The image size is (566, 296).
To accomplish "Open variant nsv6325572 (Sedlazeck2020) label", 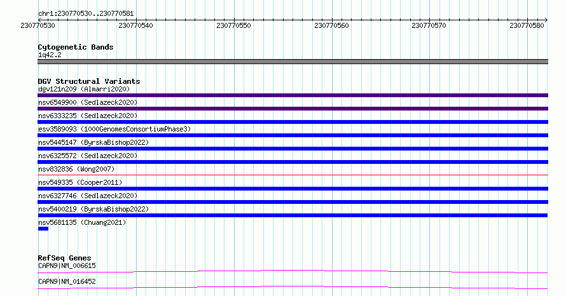I will (x=88, y=156).
